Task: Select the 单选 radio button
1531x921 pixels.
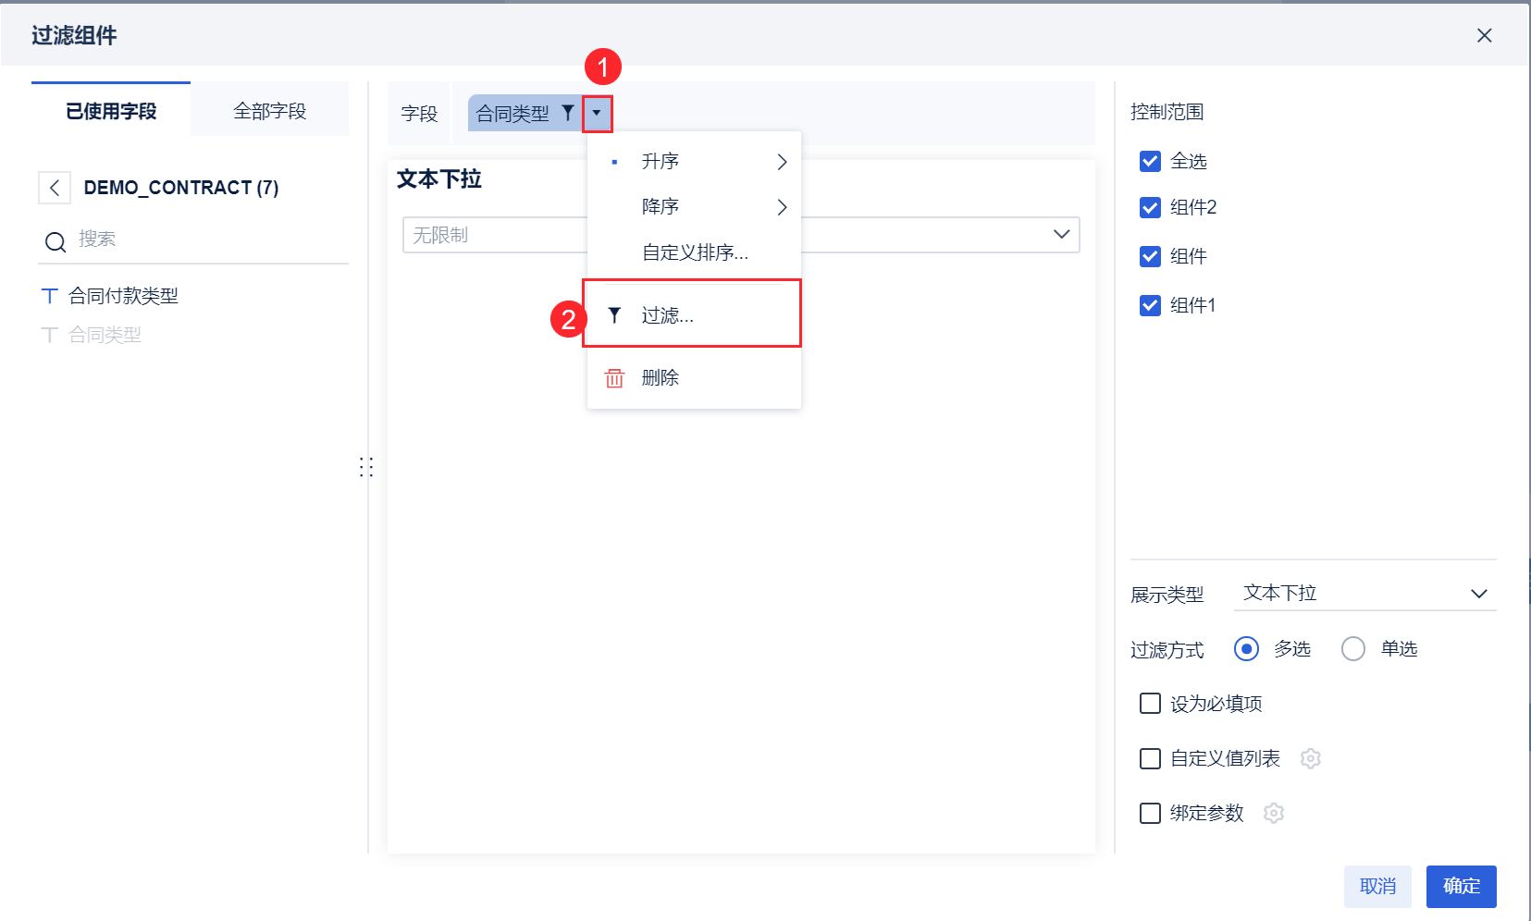Action: point(1352,649)
